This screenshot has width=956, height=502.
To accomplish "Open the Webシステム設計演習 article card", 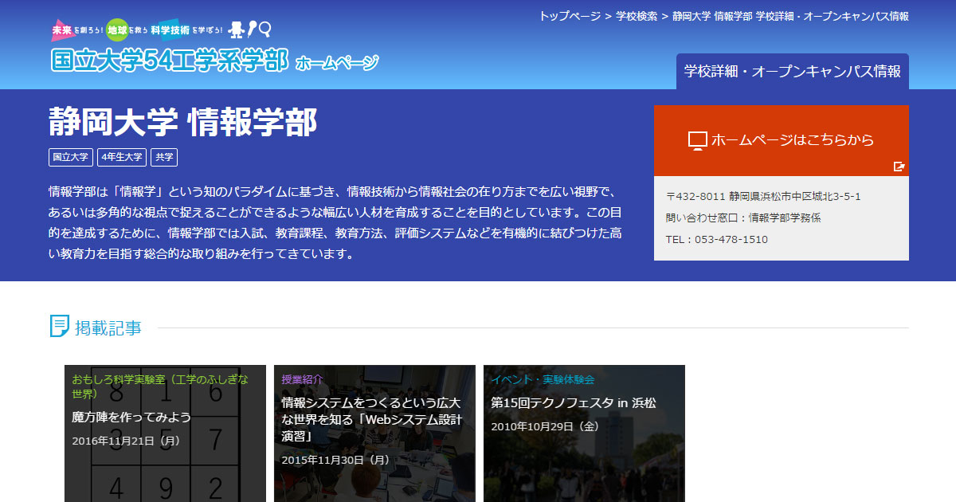I will 374,433.
